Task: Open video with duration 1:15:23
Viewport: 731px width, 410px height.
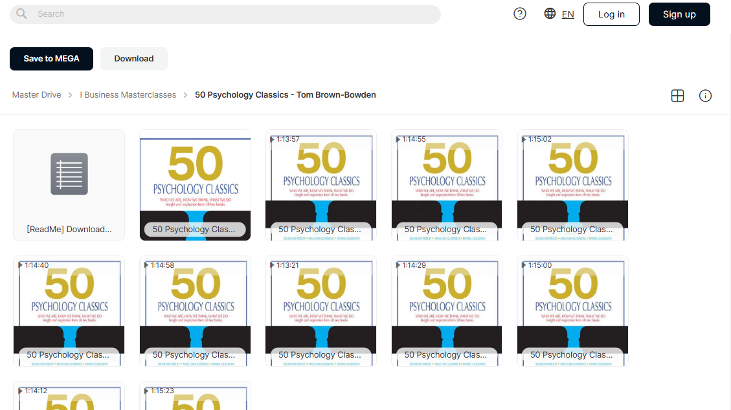Action: 196,396
